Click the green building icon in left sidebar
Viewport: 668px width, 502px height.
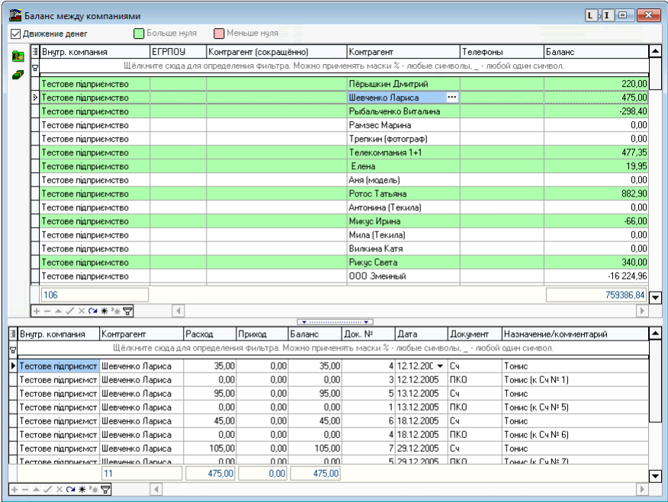coord(18,57)
